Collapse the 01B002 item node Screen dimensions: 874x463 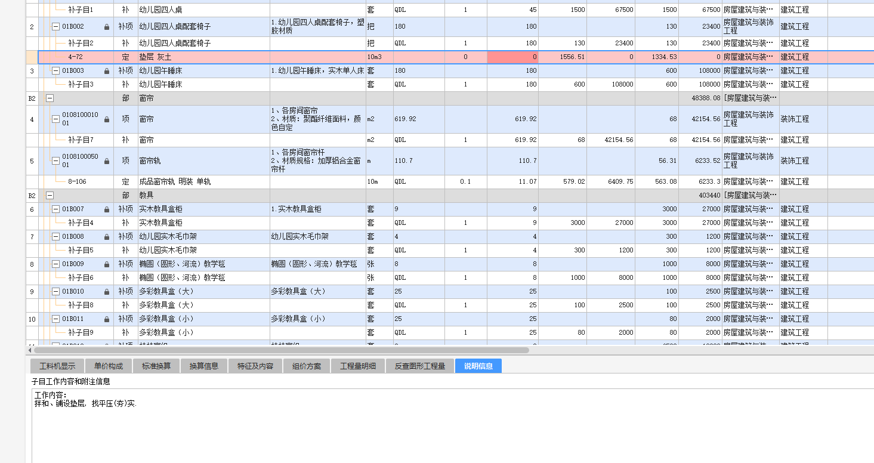(x=55, y=27)
